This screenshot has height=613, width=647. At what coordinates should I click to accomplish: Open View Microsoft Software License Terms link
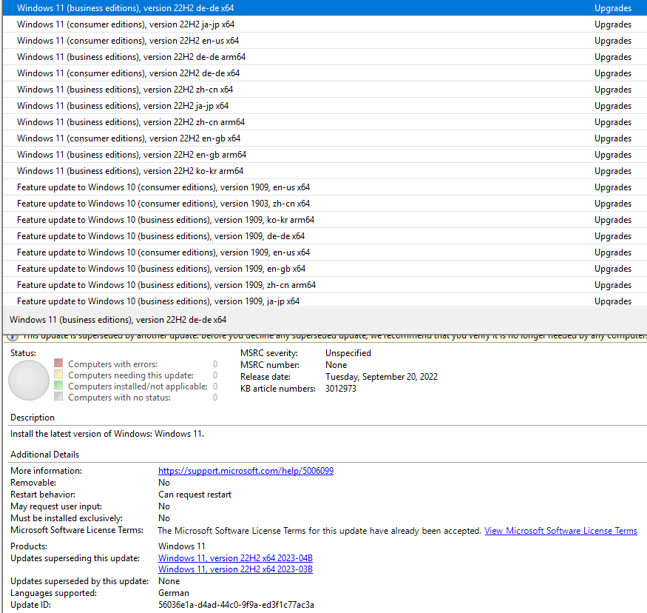560,531
